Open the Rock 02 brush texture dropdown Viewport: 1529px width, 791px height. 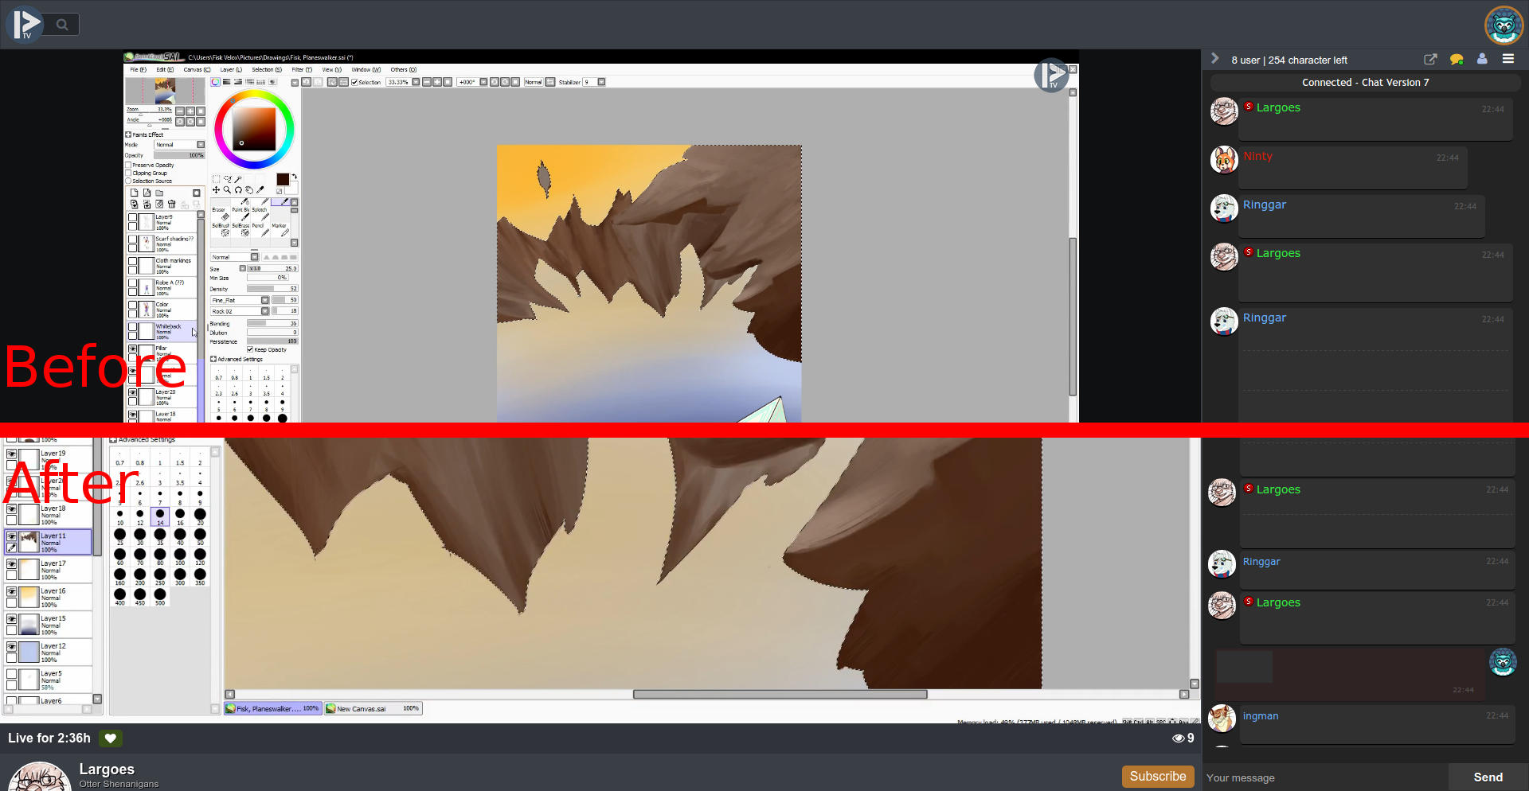pos(240,311)
